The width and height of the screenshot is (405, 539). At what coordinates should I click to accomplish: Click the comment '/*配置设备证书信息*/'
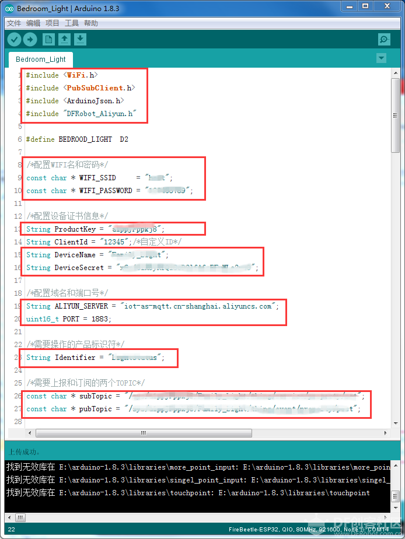pos(67,216)
